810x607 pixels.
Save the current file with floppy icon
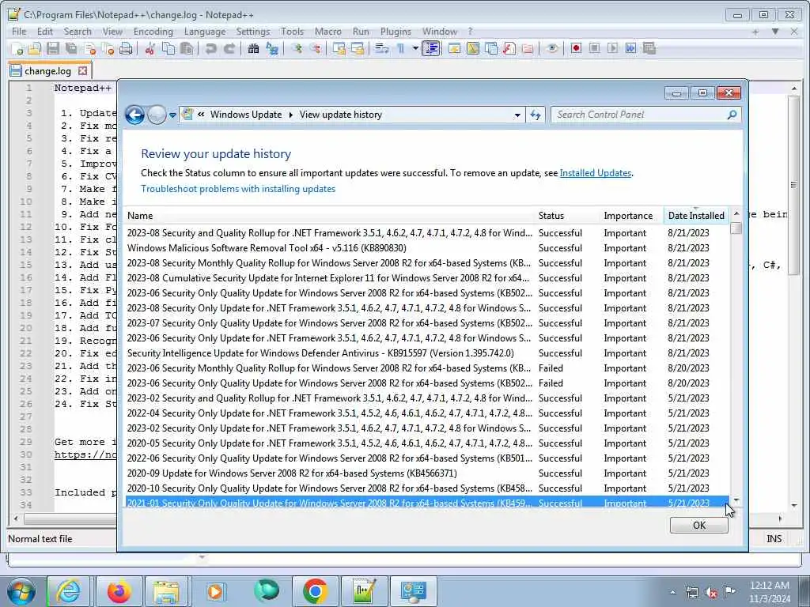coord(53,48)
